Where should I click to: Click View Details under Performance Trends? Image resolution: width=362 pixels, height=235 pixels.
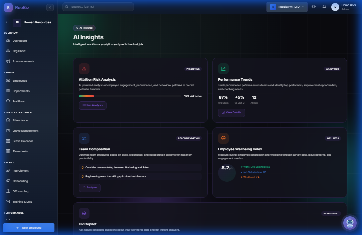pos(231,113)
